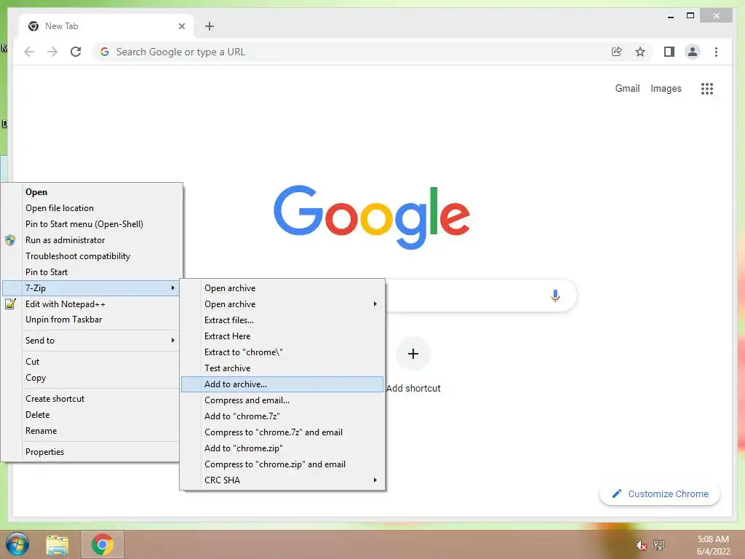The width and height of the screenshot is (745, 559).
Task: Expand the 7-Zip submenu arrow
Action: [x=173, y=288]
